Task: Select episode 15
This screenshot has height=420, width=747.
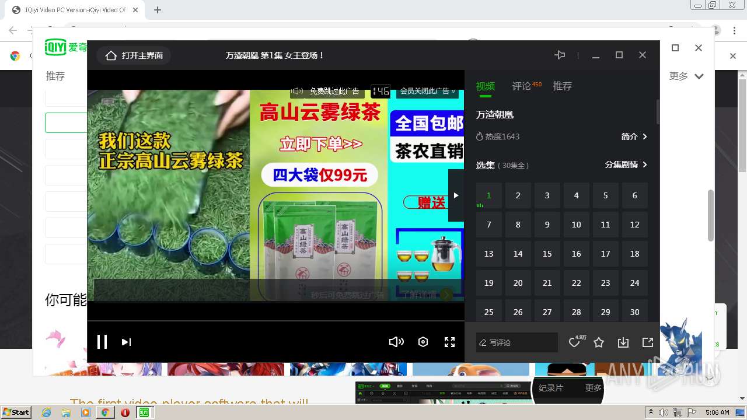Action: (547, 254)
